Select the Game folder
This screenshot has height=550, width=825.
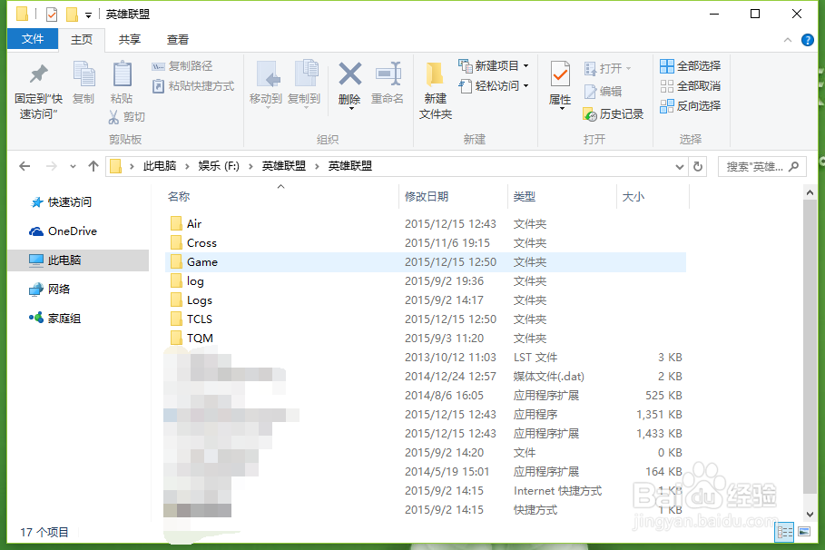pyautogui.click(x=425, y=262)
